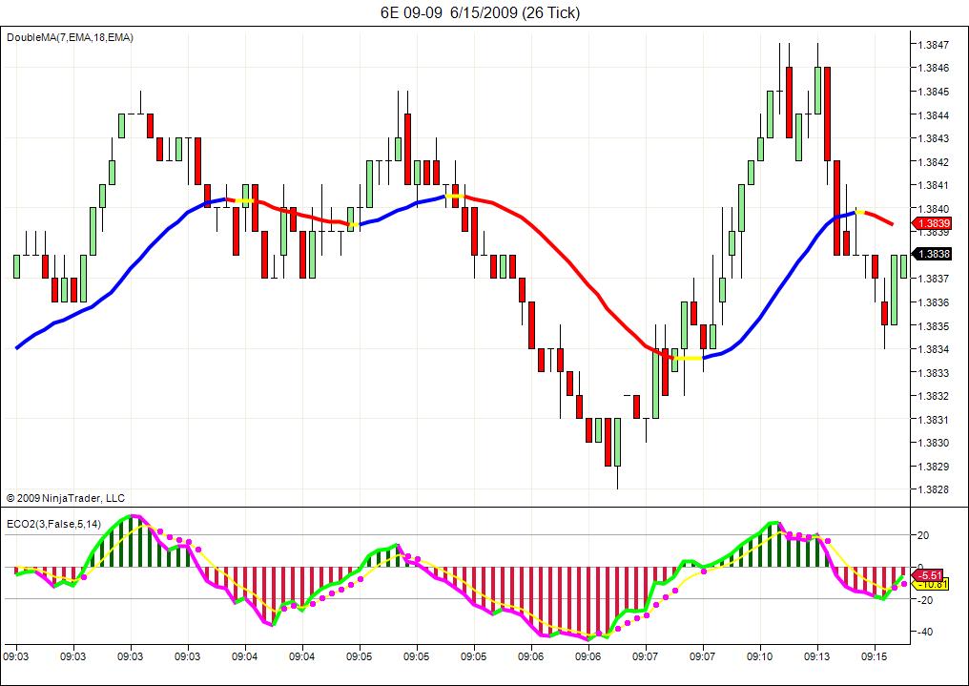Viewport: 969px width, 686px height.
Task: Click the 1.3845 price axis label
Action: click(933, 93)
